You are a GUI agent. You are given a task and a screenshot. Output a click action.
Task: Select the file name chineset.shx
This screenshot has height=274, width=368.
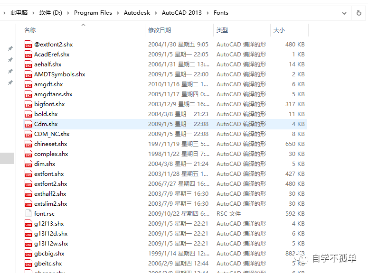[51, 144]
